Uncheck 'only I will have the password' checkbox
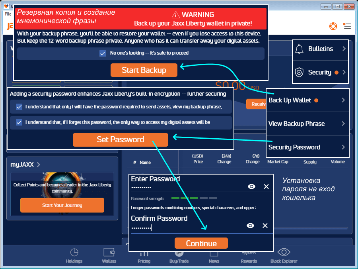 coord(19,107)
